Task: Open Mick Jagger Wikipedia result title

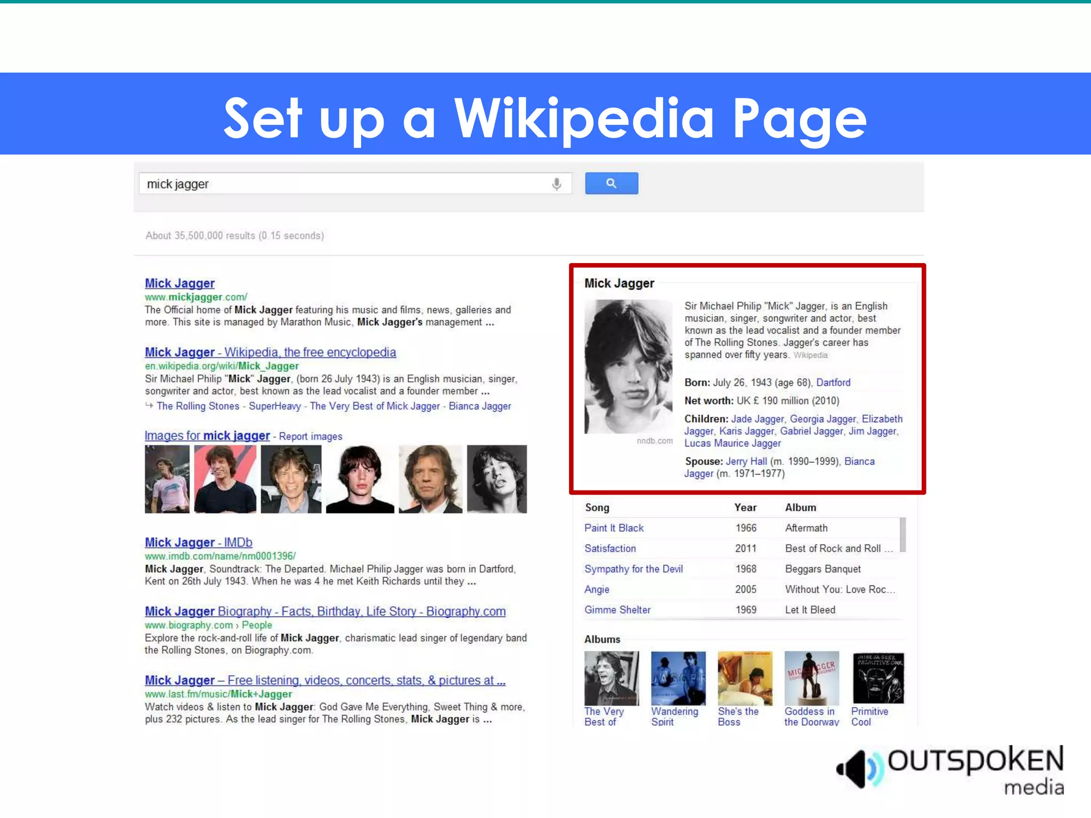Action: click(x=270, y=352)
